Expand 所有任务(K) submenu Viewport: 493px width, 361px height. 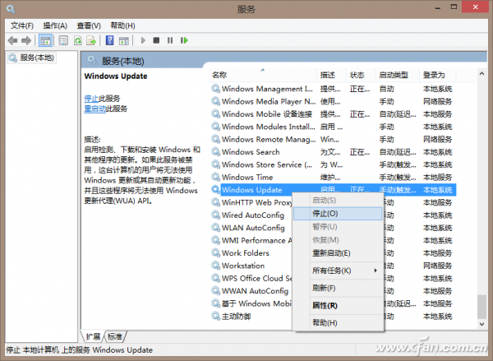[x=338, y=271]
